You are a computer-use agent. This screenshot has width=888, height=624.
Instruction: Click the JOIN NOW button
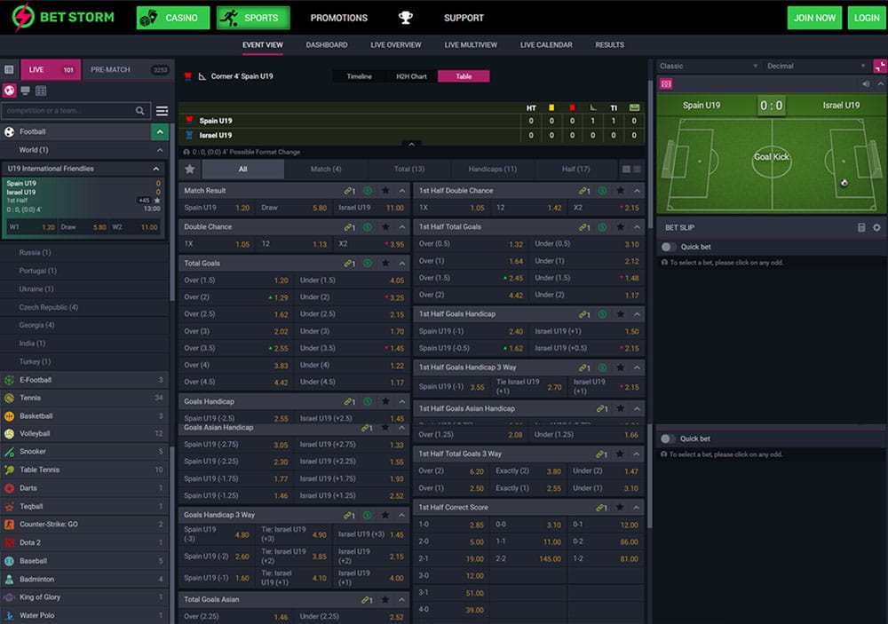(x=814, y=18)
